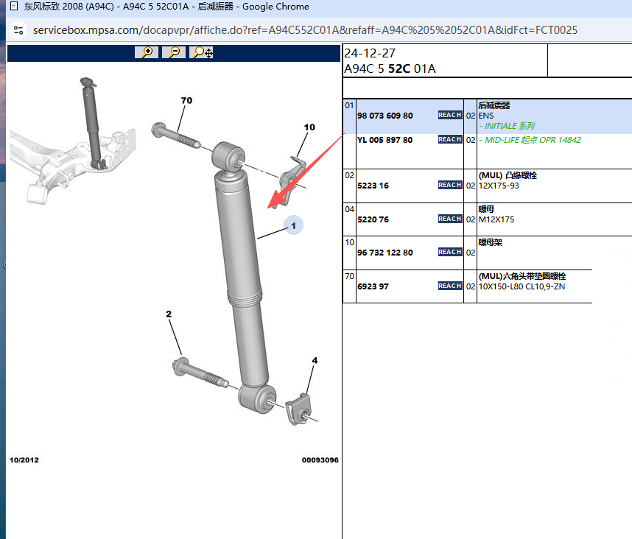Click row reference 01 in parts table
632x539 pixels.
[x=349, y=105]
